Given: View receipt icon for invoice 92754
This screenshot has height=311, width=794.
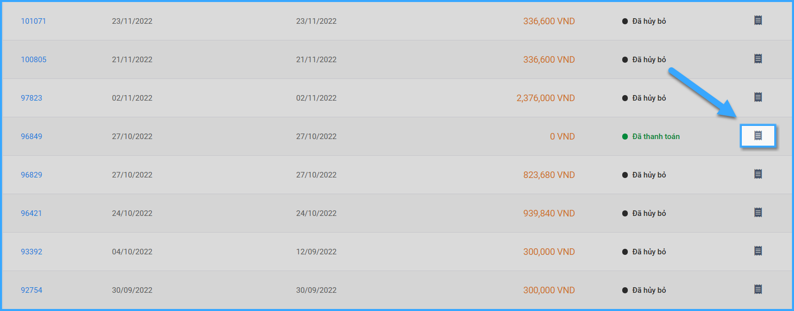Looking at the screenshot, I should coord(758,289).
